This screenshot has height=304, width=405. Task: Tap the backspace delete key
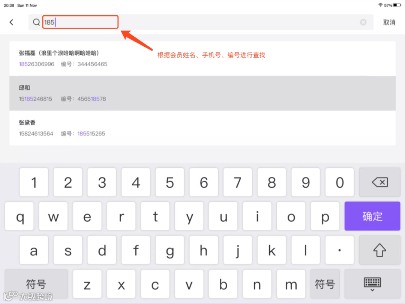379,182
